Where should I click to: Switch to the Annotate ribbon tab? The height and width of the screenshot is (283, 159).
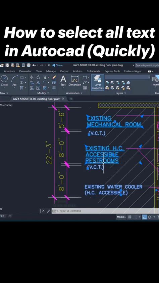pyautogui.click(x=9, y=71)
